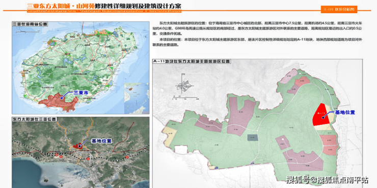Select the 三亚在海南省位置 map title
This screenshot has height=188, width=377.
coord(30,24)
